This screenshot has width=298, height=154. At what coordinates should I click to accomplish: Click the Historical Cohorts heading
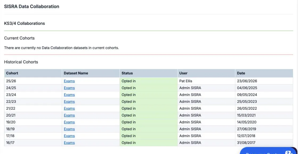pyautogui.click(x=21, y=62)
